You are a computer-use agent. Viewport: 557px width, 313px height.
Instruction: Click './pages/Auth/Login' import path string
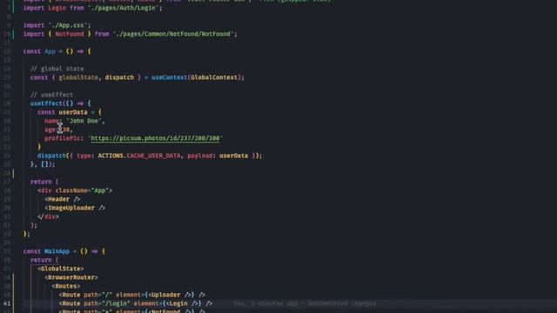[x=123, y=8]
